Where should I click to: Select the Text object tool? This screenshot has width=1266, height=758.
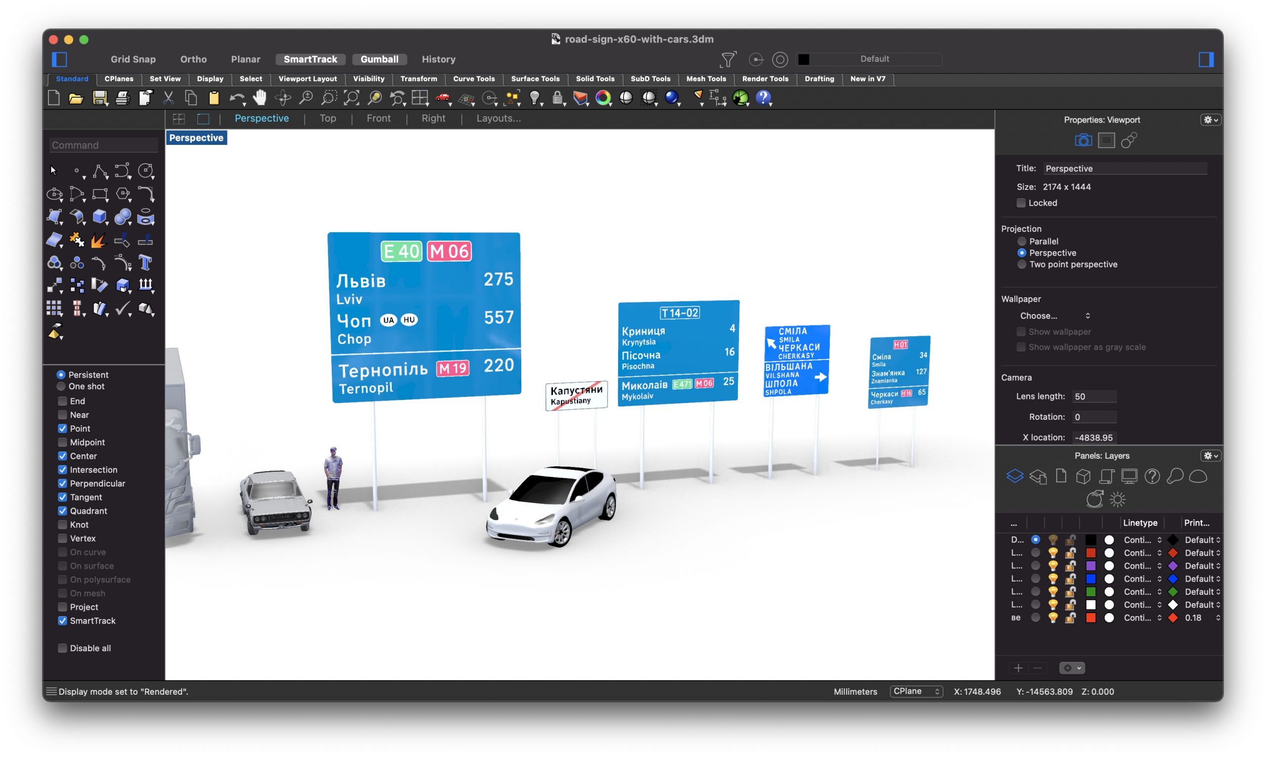(x=145, y=263)
